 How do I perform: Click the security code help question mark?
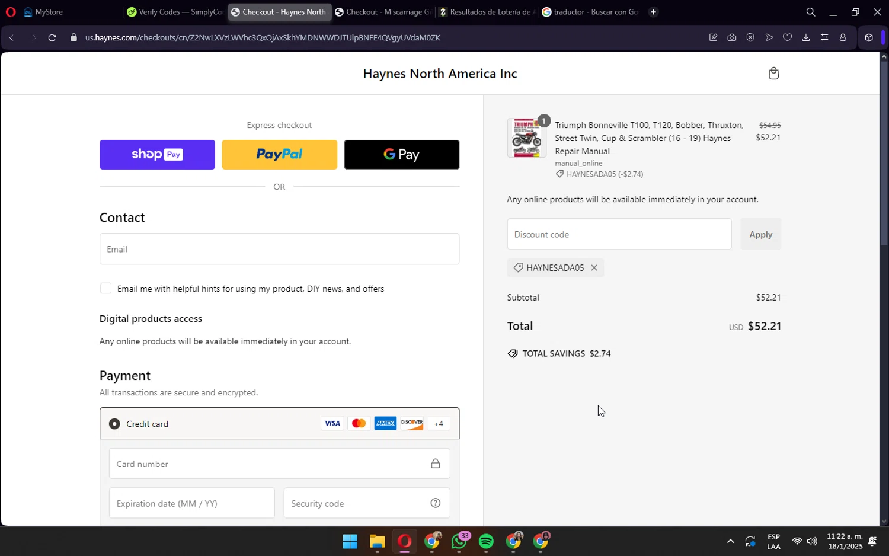pos(436,503)
